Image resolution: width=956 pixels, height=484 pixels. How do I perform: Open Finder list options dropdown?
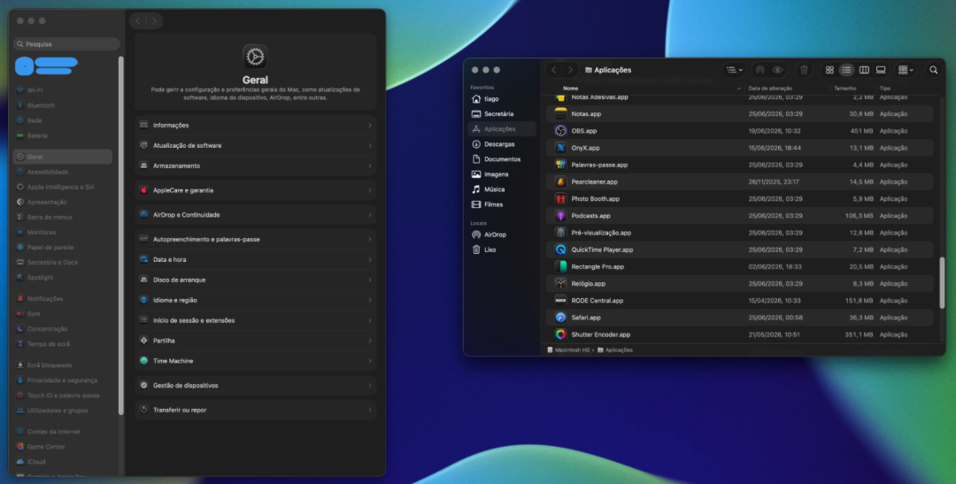735,70
